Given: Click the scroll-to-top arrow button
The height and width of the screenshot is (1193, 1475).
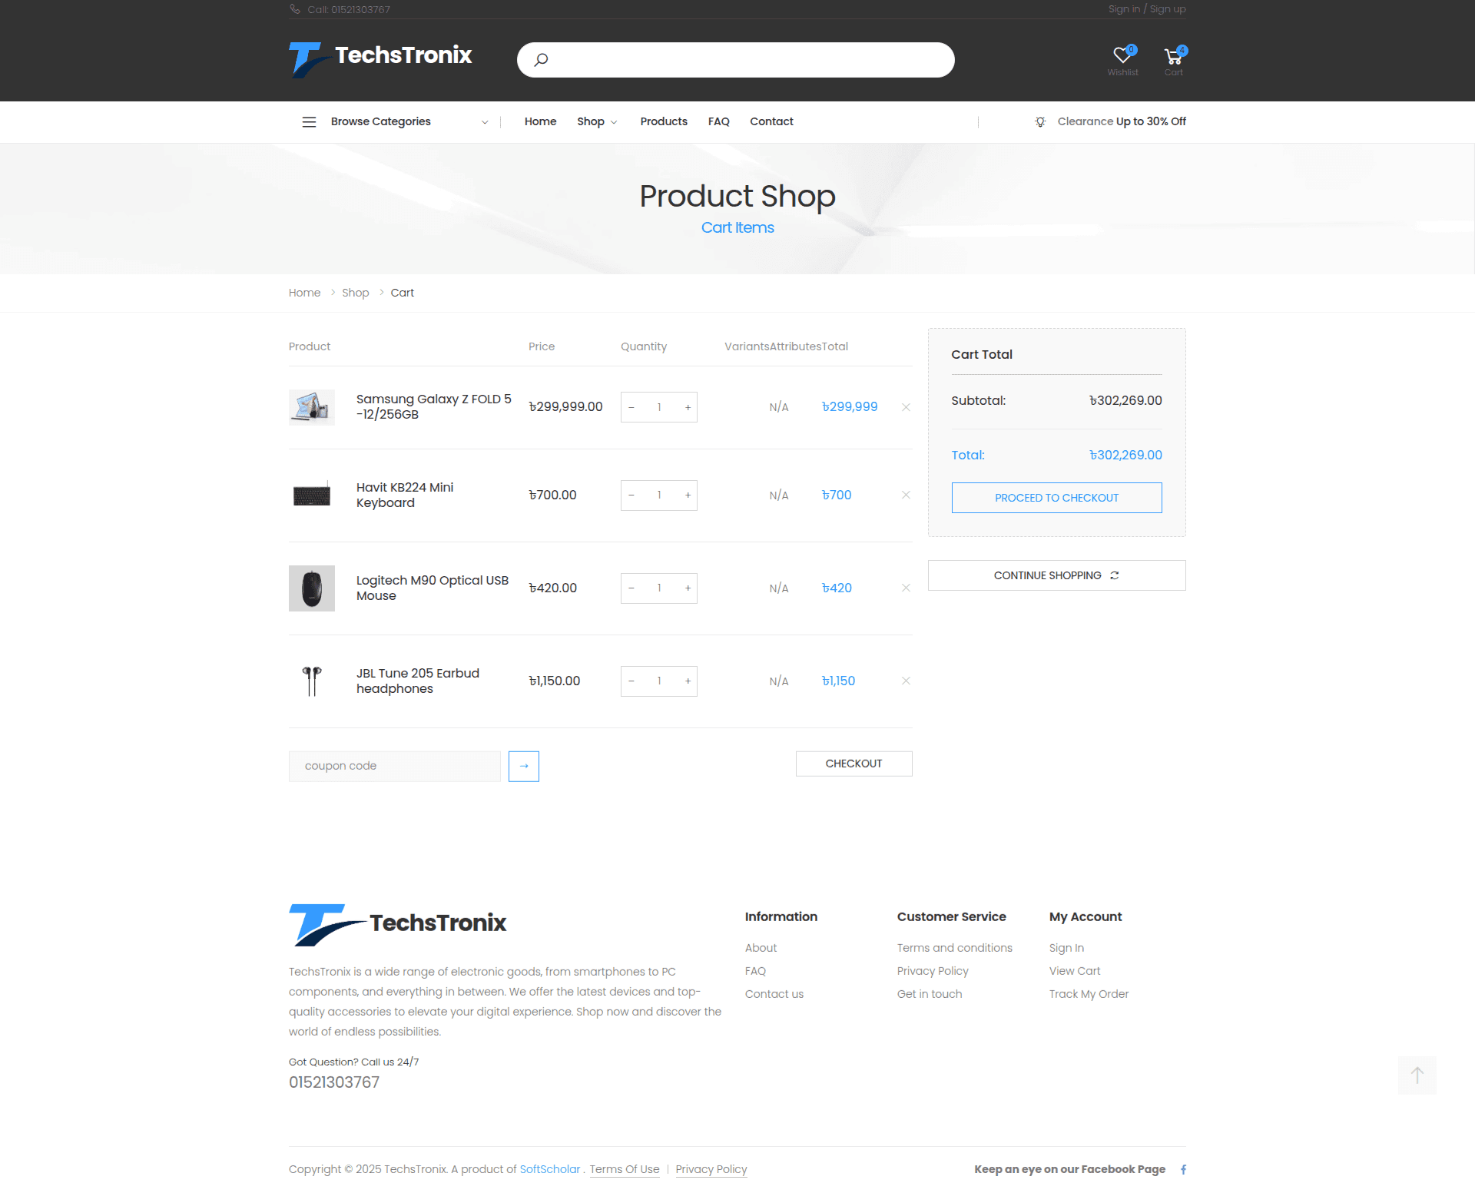Looking at the screenshot, I should 1417,1075.
